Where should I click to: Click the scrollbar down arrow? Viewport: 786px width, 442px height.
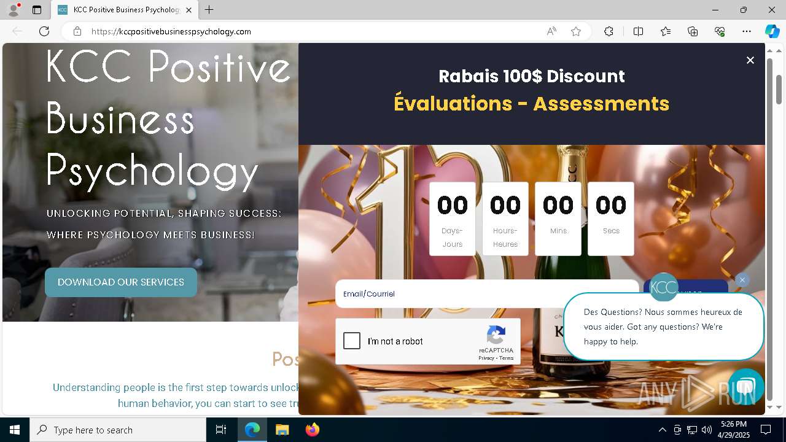coord(779,407)
